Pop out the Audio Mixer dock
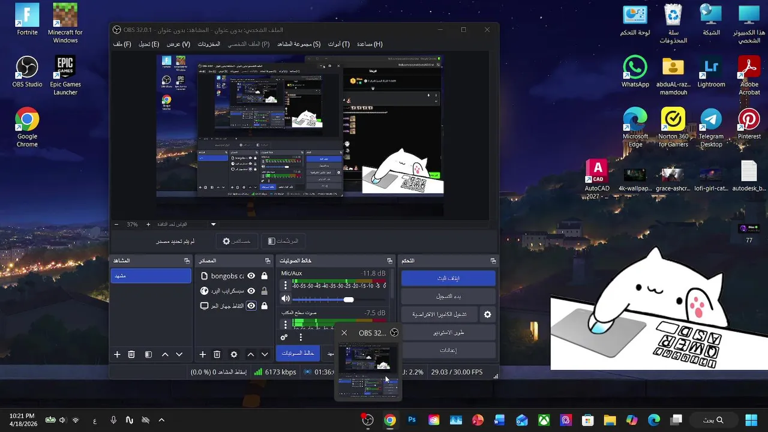The width and height of the screenshot is (768, 432). [x=389, y=261]
